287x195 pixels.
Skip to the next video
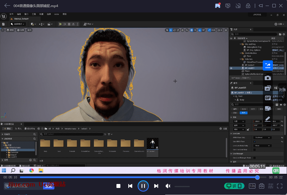pos(156,186)
